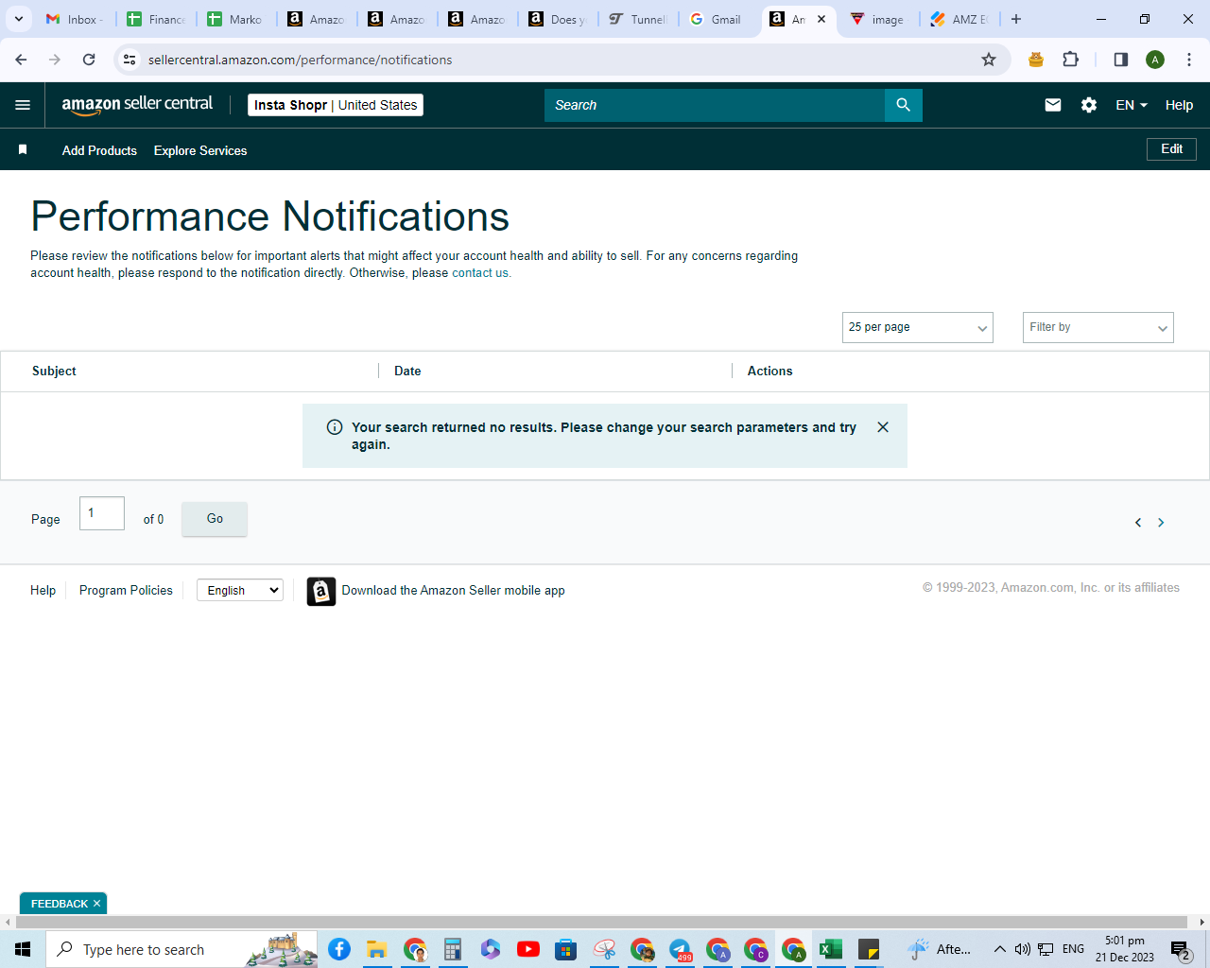Click the Add Products link
1210x968 pixels.
(99, 150)
